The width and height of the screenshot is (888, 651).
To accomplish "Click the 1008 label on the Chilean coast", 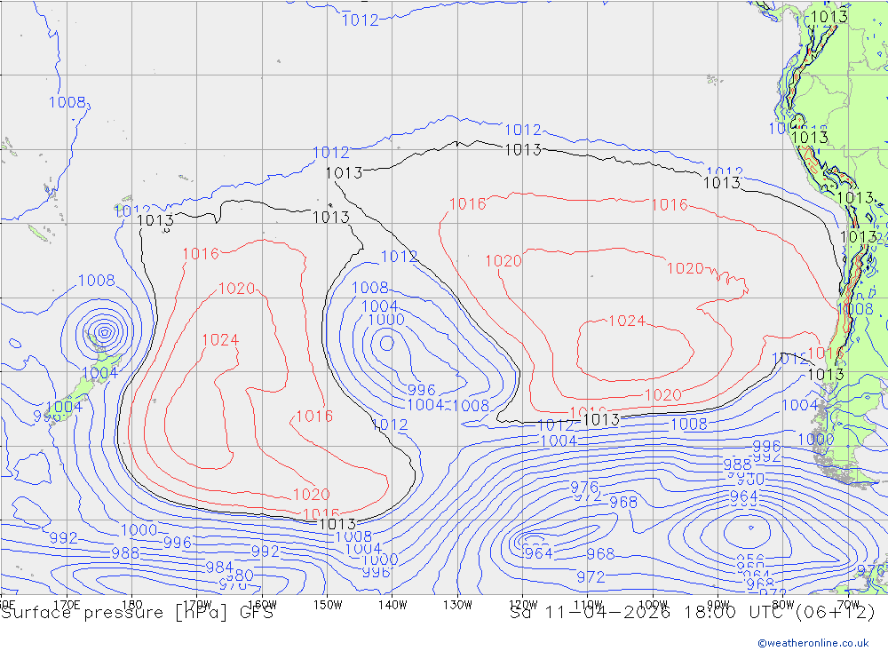I will (856, 309).
